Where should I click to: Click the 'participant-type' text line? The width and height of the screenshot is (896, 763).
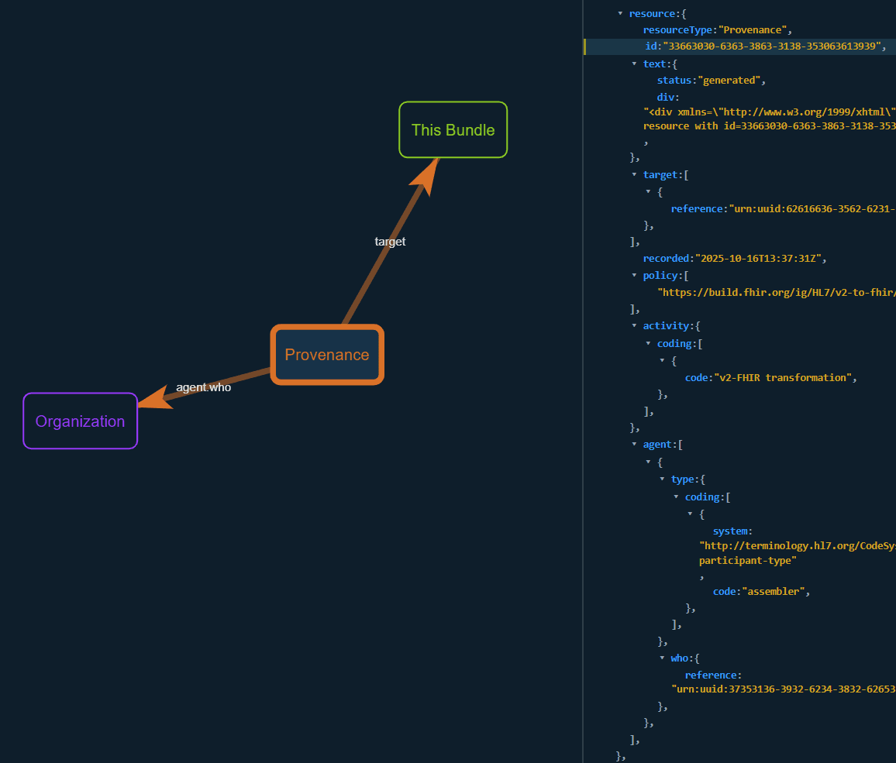coord(747,560)
